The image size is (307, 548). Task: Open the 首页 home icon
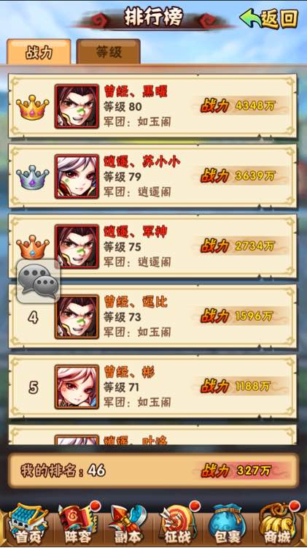point(26,524)
